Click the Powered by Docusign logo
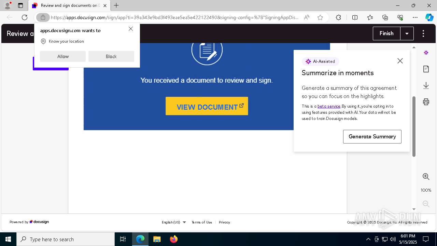Viewport: 437px width, 246px height. click(x=39, y=222)
